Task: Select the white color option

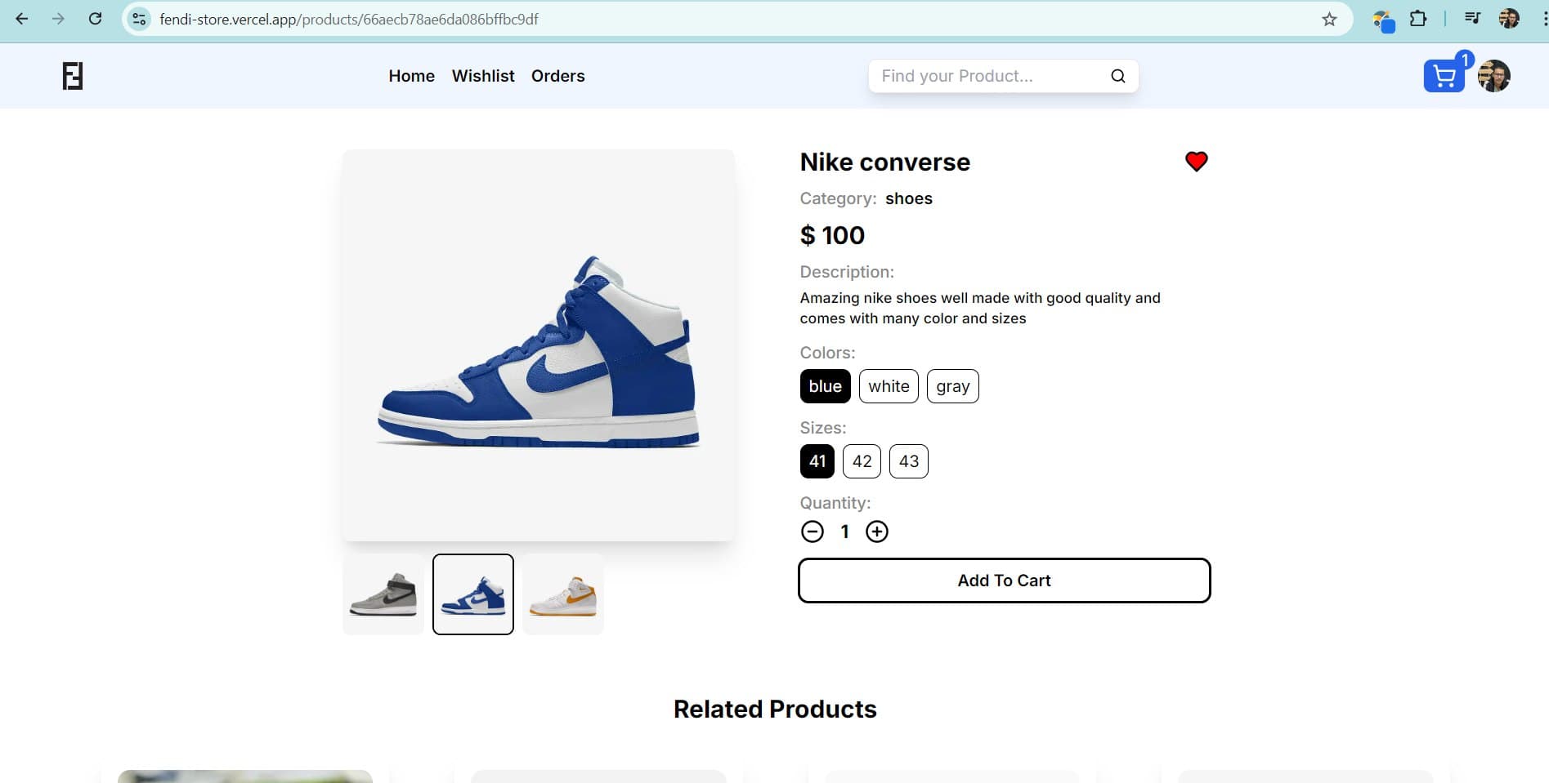Action: (x=889, y=386)
